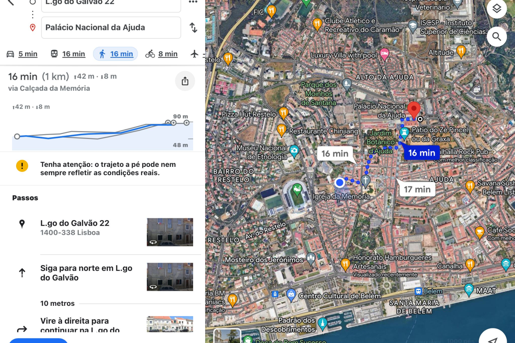Open the green stadium marker
The width and height of the screenshot is (515, 343).
tap(297, 190)
